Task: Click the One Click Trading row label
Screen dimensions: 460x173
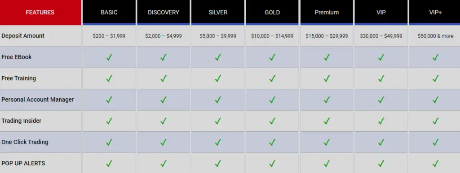Action: pyautogui.click(x=25, y=142)
